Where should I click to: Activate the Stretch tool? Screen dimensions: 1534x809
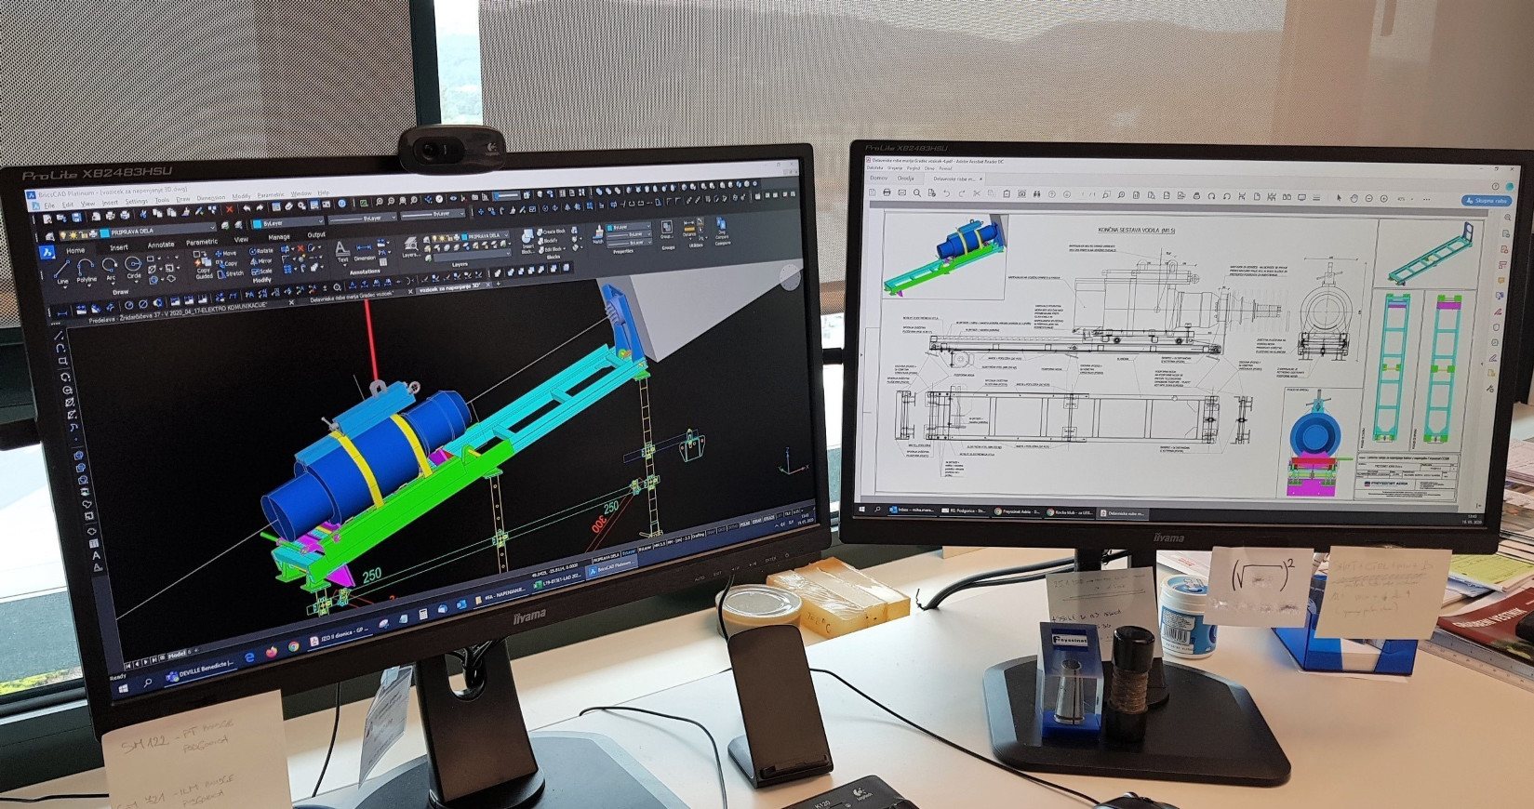click(x=231, y=273)
